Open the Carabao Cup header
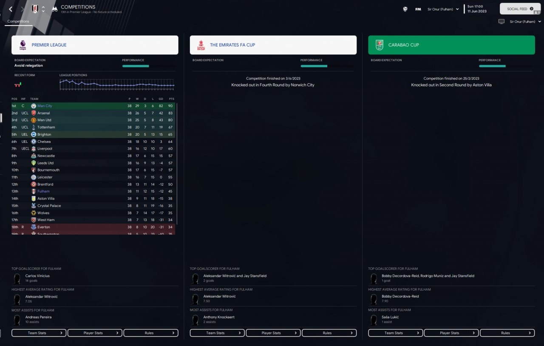 (x=451, y=45)
